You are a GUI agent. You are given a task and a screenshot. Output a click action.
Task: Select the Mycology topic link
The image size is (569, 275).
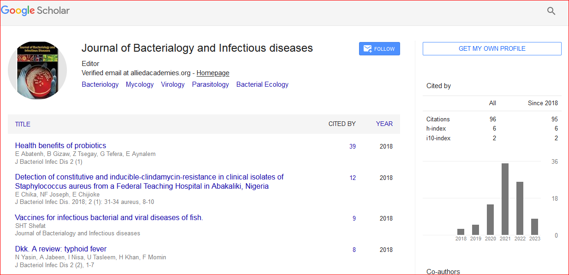tap(140, 84)
